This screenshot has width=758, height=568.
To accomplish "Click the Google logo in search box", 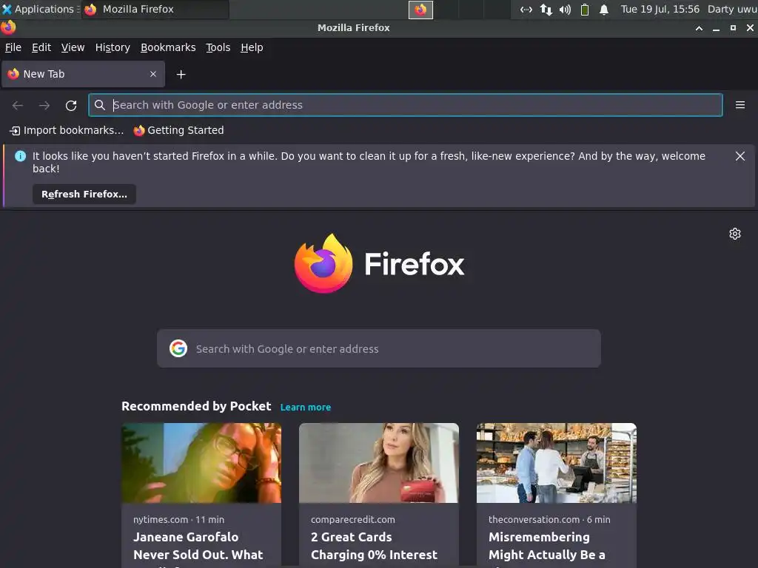I will pyautogui.click(x=178, y=348).
